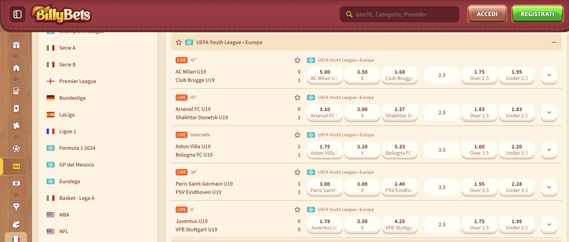Bet Over 2.5 at 1.75 in Milan match
569x242 pixels.
click(x=479, y=75)
